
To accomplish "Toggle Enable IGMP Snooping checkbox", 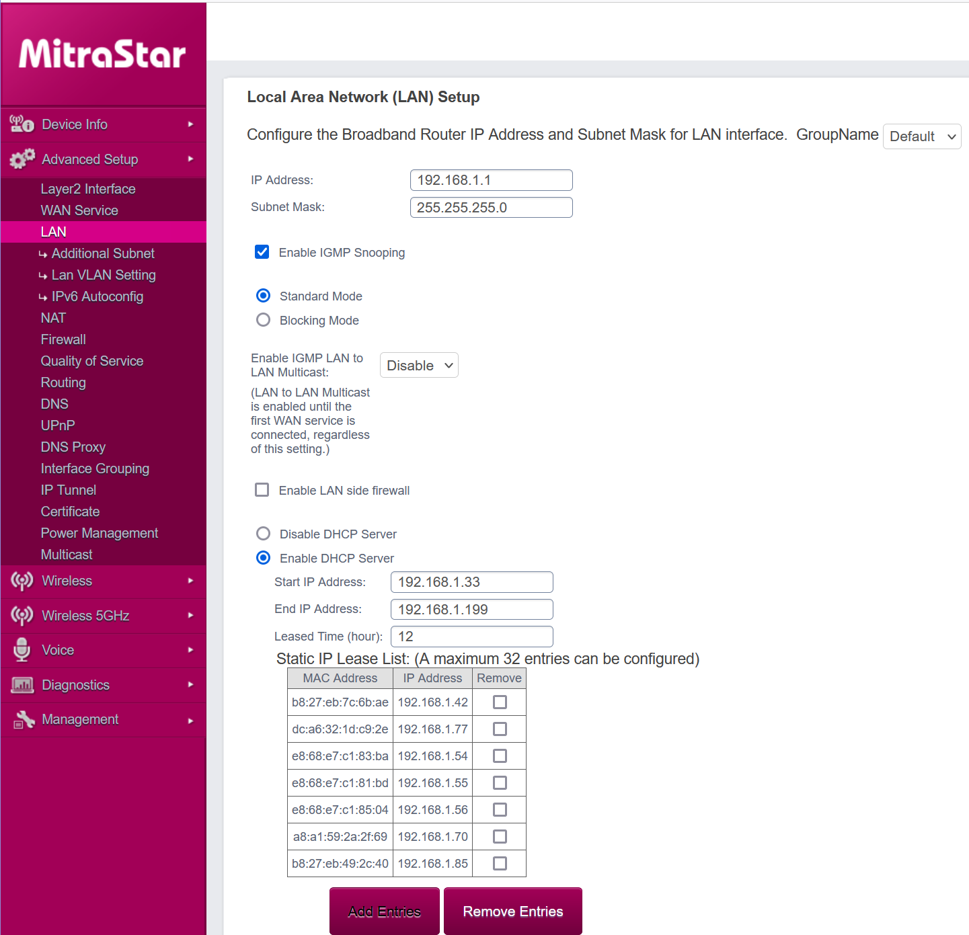I will click(x=262, y=252).
